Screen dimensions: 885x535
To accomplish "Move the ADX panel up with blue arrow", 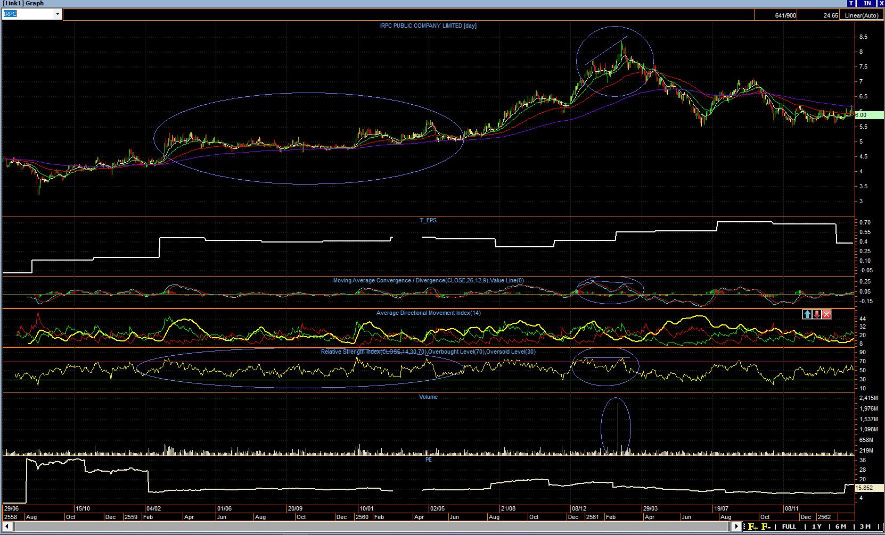I will coord(807,314).
